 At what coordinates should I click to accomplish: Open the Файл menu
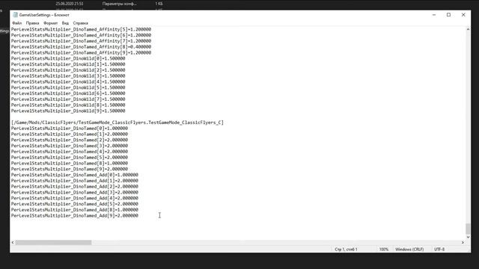[x=16, y=23]
